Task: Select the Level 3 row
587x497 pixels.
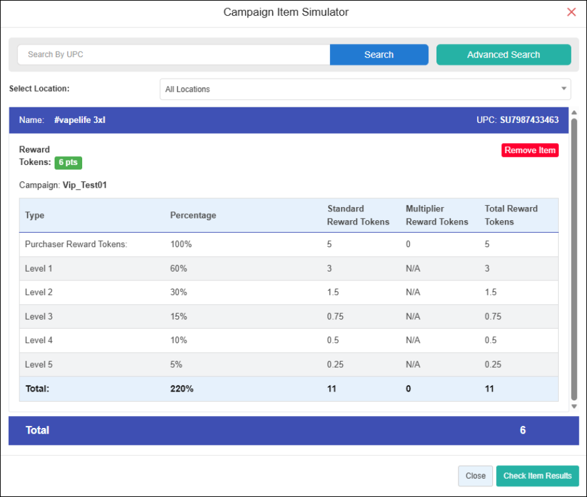Action: 288,316
